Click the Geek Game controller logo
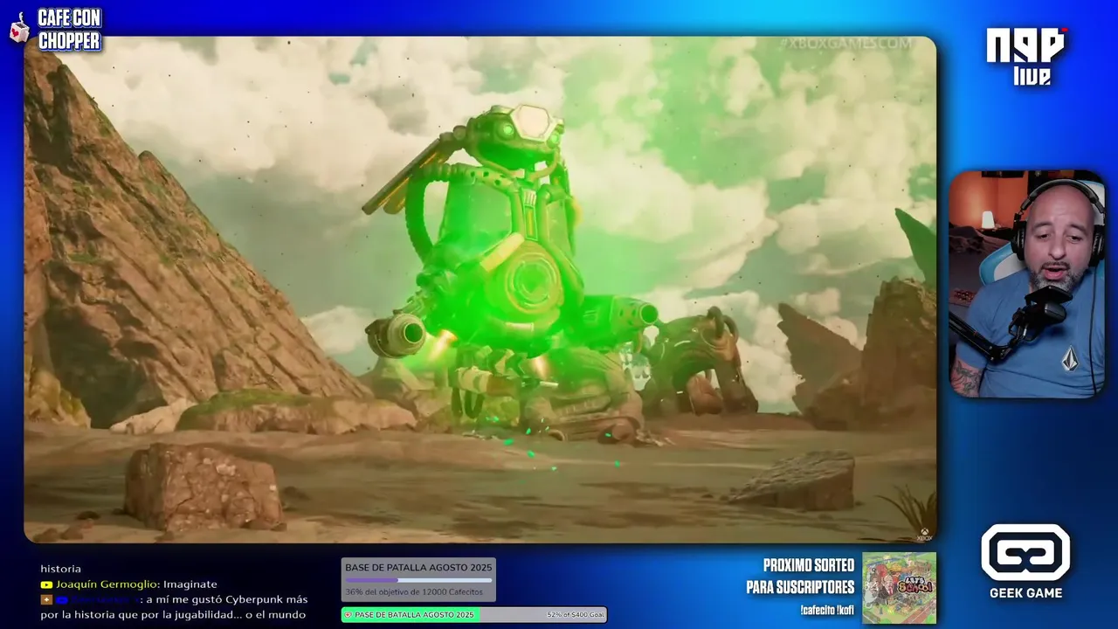Image resolution: width=1118 pixels, height=629 pixels. (1025, 552)
